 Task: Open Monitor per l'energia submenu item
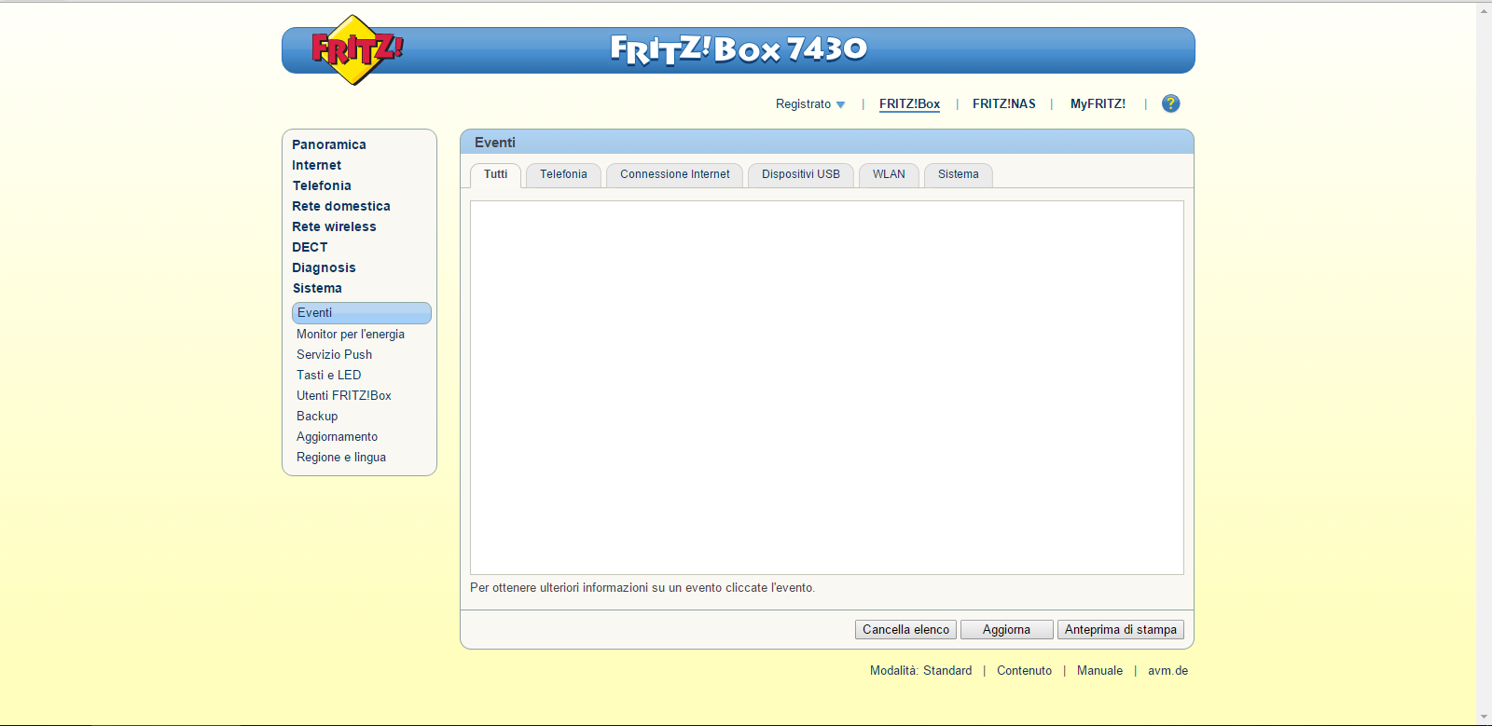[x=350, y=335]
